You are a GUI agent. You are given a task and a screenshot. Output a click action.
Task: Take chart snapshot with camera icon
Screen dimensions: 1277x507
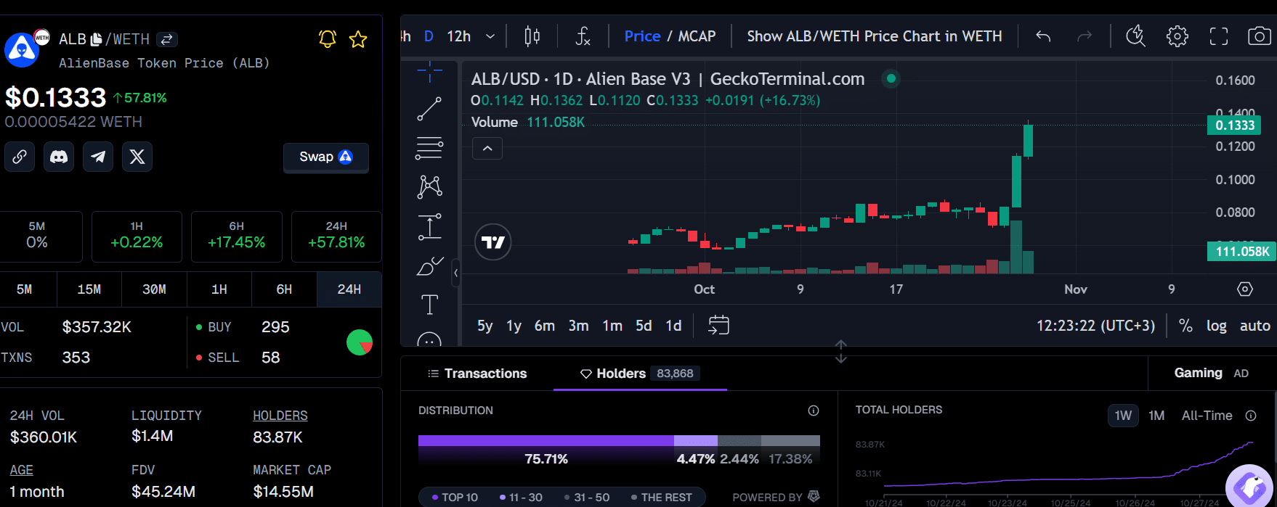[1260, 36]
